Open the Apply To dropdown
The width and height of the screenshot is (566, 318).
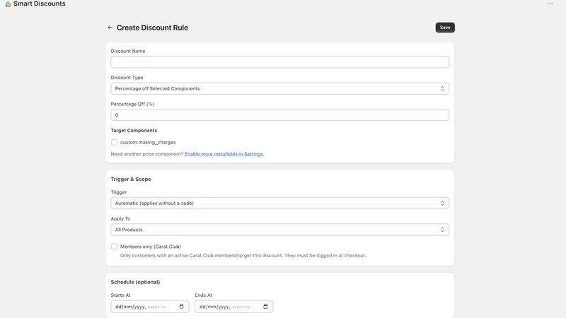pyautogui.click(x=279, y=230)
